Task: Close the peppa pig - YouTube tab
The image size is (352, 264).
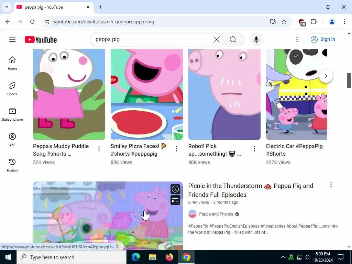Action: click(88, 7)
